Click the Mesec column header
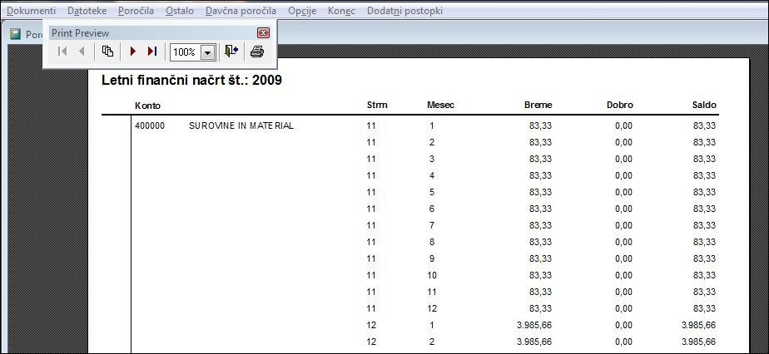 tap(440, 105)
